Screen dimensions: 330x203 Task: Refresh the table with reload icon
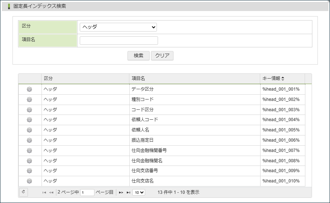[23, 192]
